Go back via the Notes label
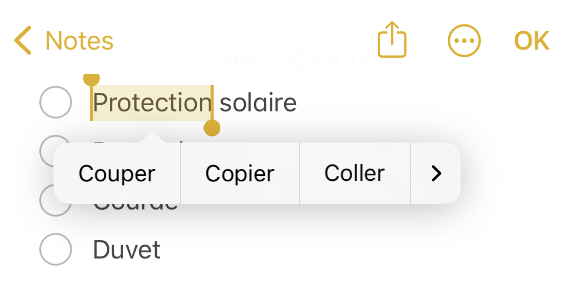This screenshot has width=575, height=306. (x=79, y=41)
